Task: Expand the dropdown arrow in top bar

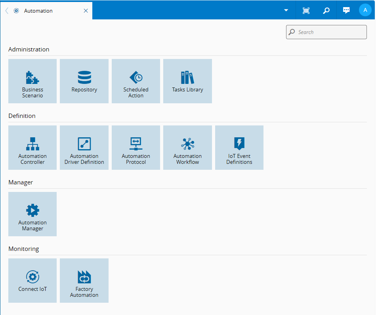Action: pyautogui.click(x=286, y=10)
